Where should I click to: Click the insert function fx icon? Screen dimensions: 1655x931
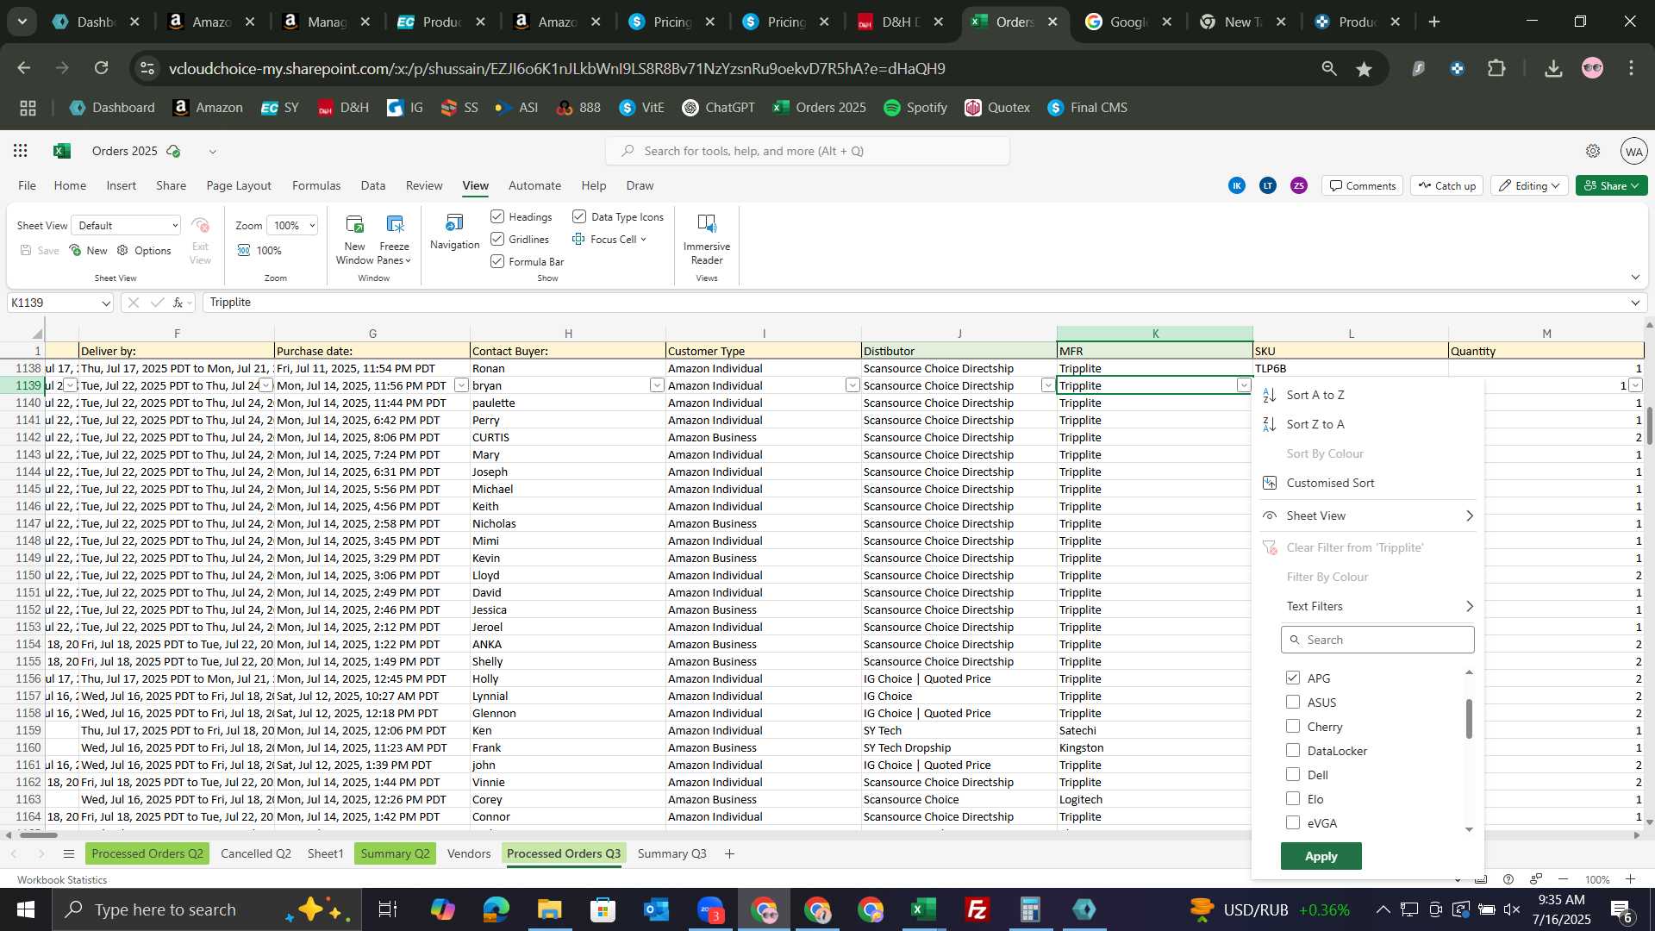(x=178, y=303)
